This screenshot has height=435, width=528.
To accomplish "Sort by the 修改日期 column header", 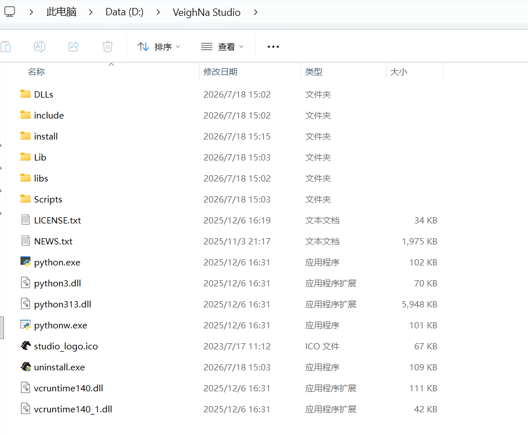I will pos(220,71).
